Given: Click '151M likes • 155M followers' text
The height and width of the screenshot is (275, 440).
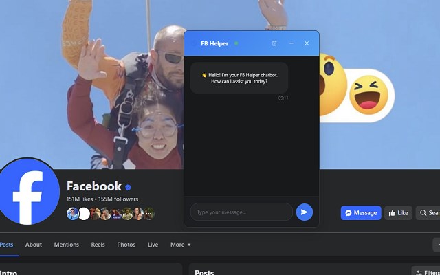Looking at the screenshot, I should coord(102,199).
